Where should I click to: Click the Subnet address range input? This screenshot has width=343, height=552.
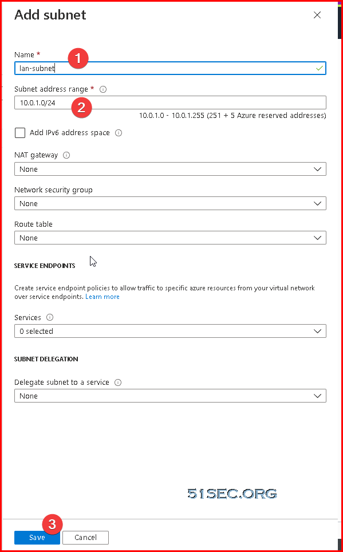point(170,103)
